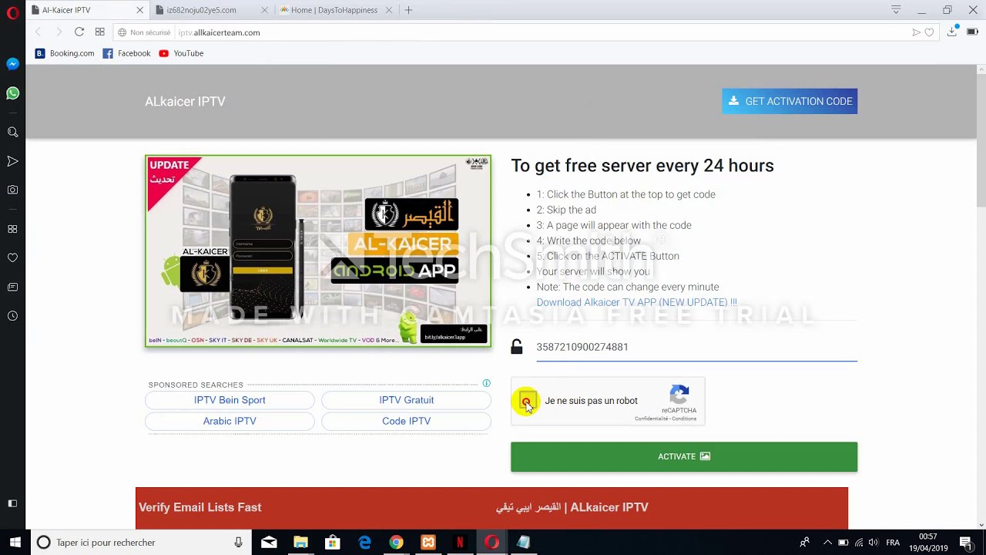Image resolution: width=986 pixels, height=555 pixels.
Task: Click the GET ACTIVATION CODE button
Action: tap(790, 101)
